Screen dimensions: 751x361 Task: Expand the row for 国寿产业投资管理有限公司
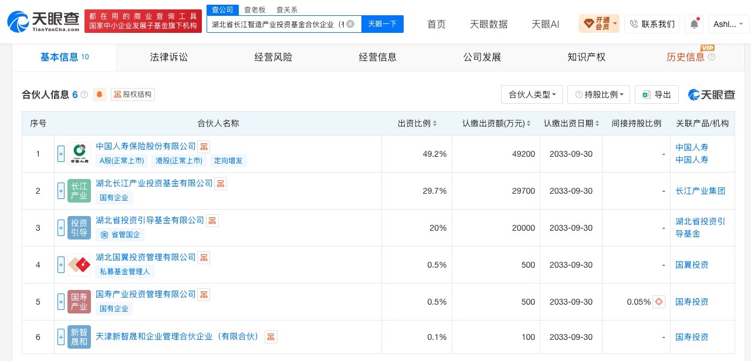[61, 302]
